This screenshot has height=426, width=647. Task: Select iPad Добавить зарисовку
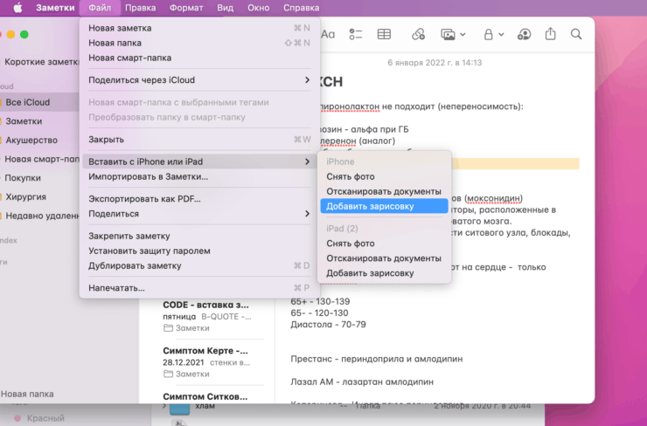[384, 272]
